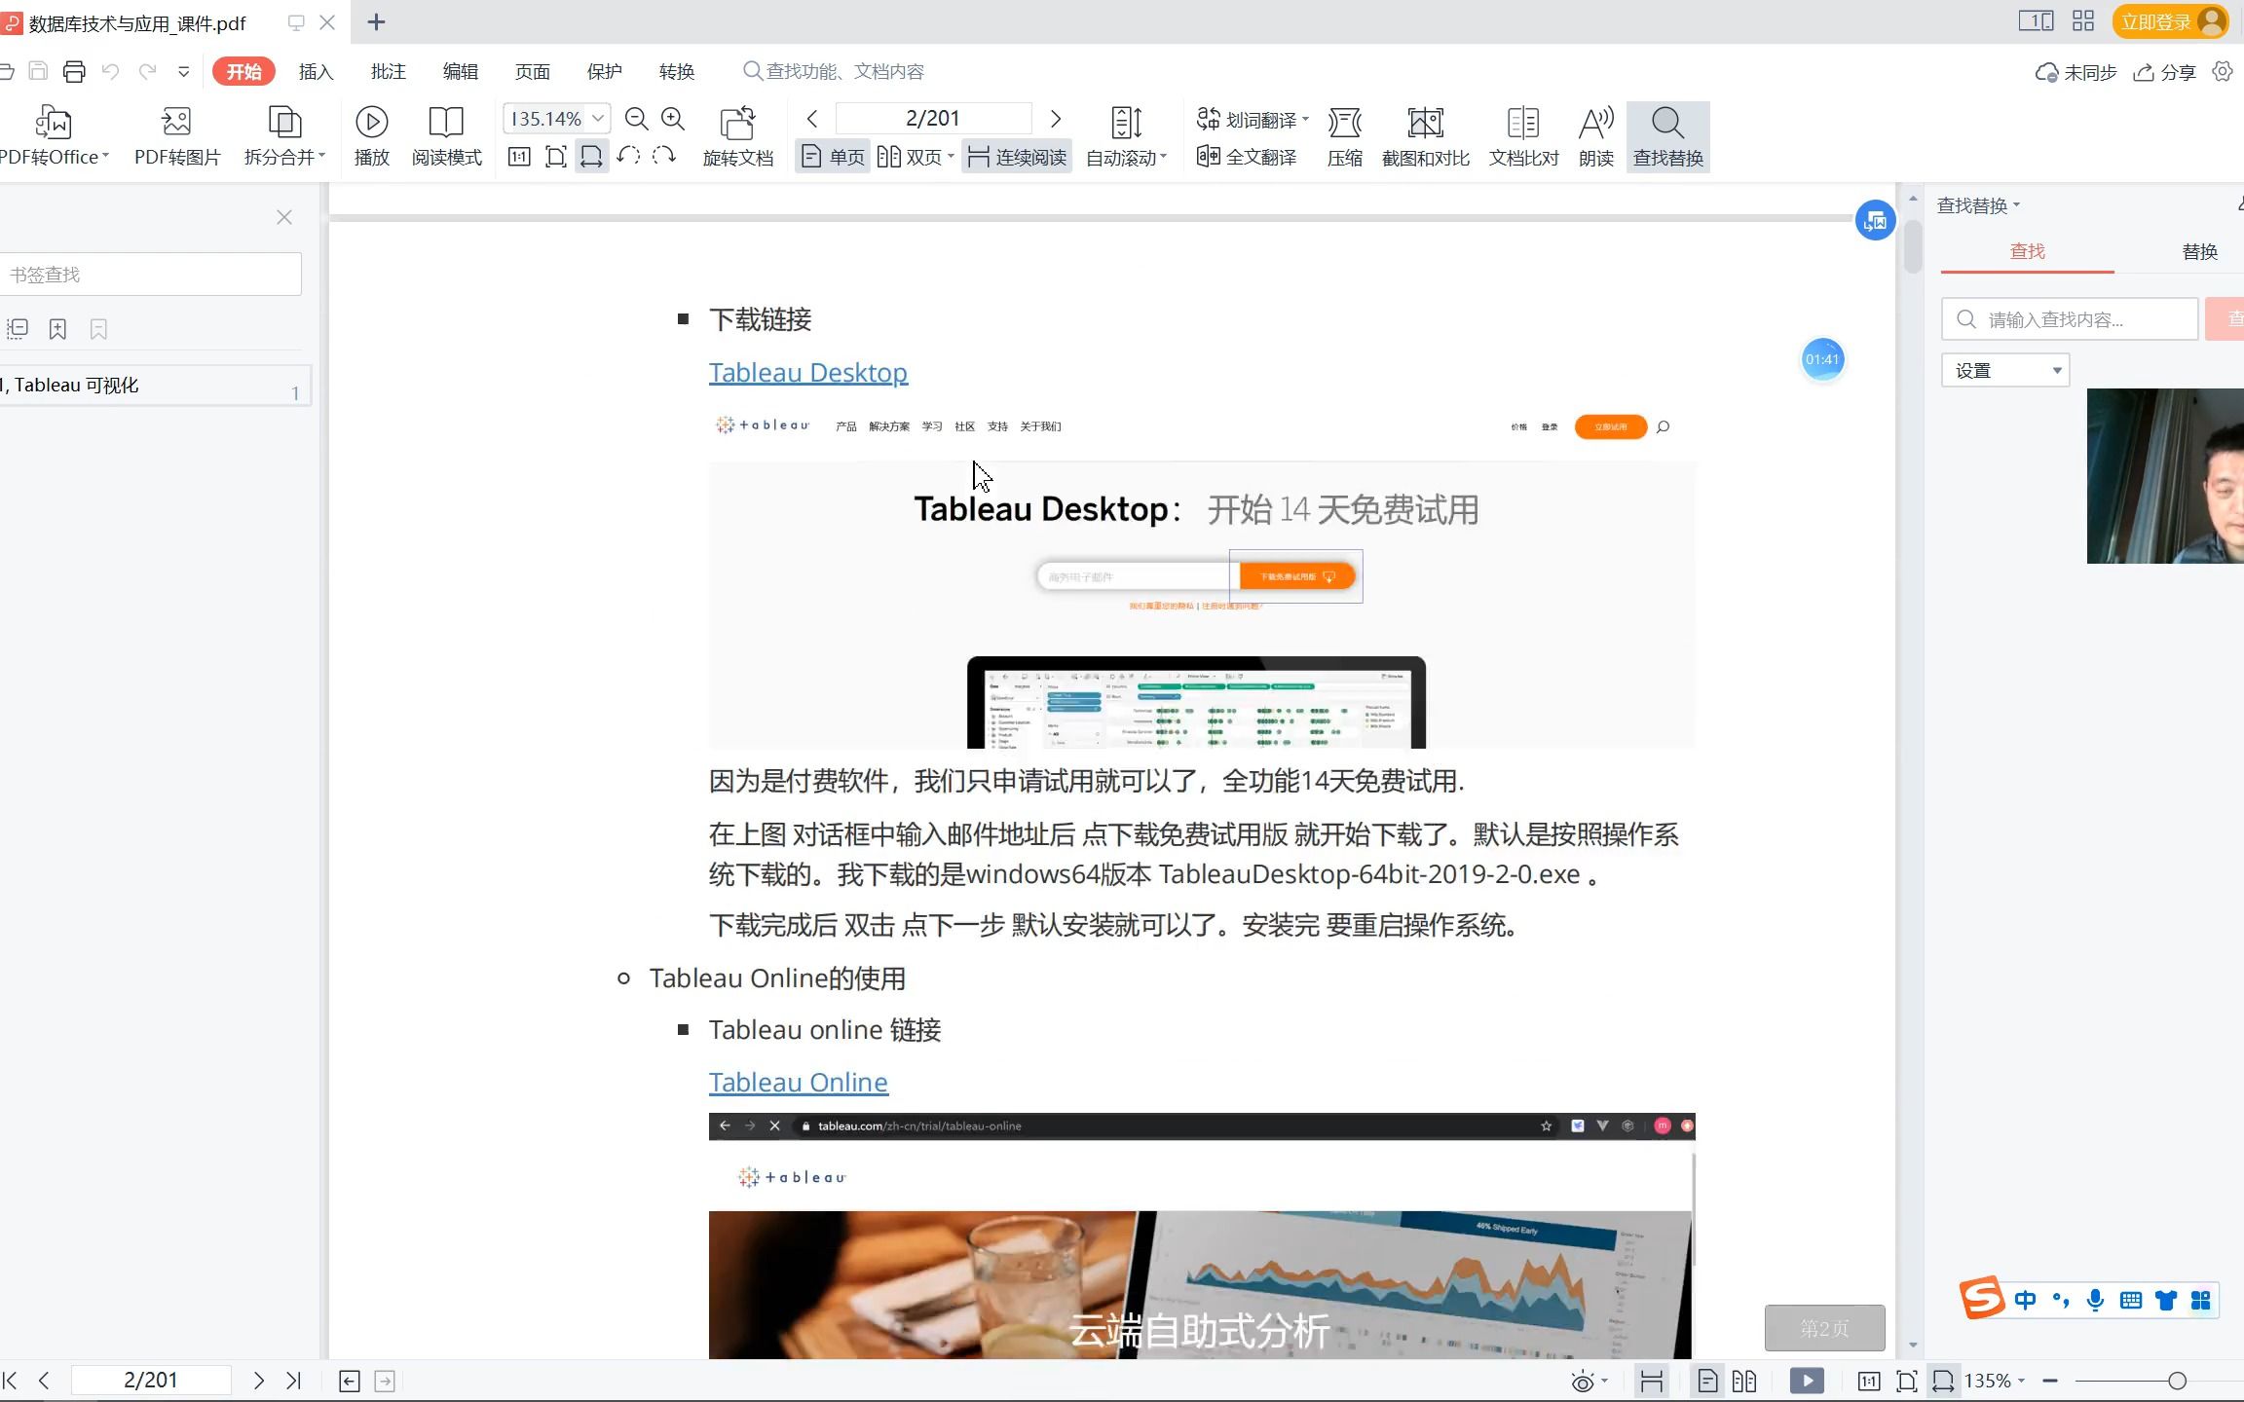2244x1402 pixels.
Task: Toggle eye protection mode in status bar
Action: (x=1584, y=1381)
